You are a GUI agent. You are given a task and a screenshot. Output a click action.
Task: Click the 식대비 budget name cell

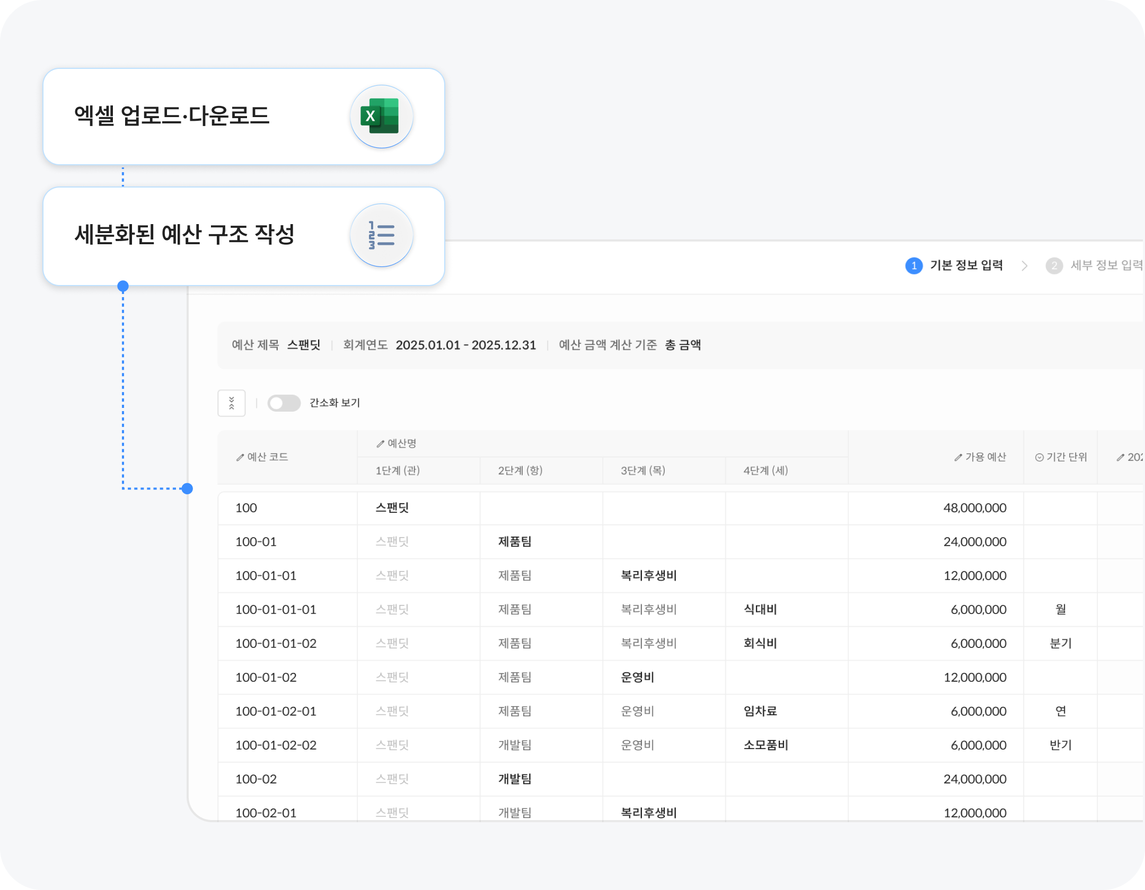tap(760, 609)
